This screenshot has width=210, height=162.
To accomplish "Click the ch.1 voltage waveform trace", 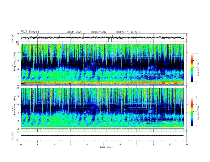I will (102, 38).
